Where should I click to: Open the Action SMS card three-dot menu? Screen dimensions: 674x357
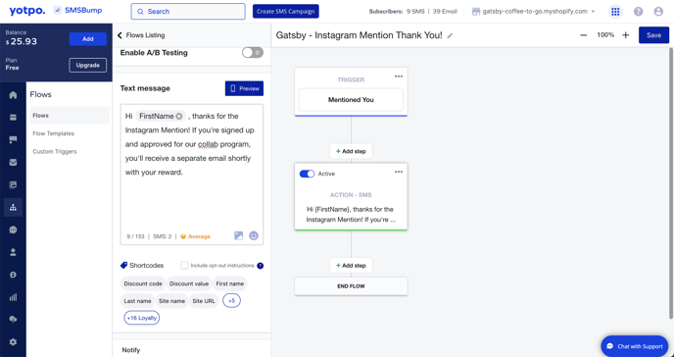click(x=399, y=172)
